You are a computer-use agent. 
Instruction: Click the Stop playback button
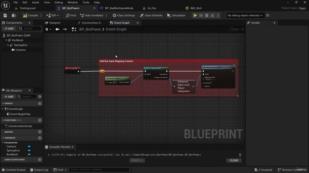pyautogui.click(x=207, y=15)
